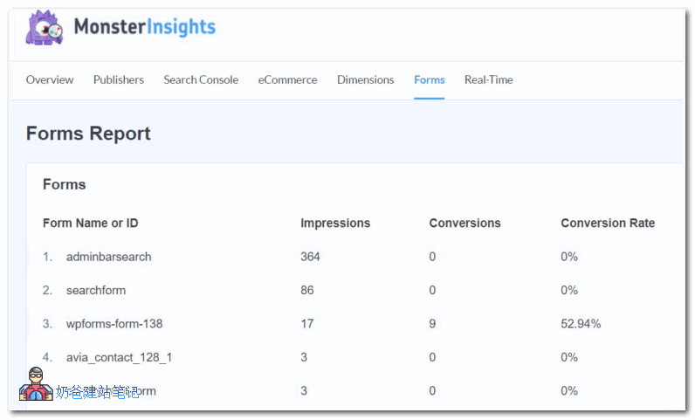
Task: Open the Search Console tab
Action: (201, 79)
